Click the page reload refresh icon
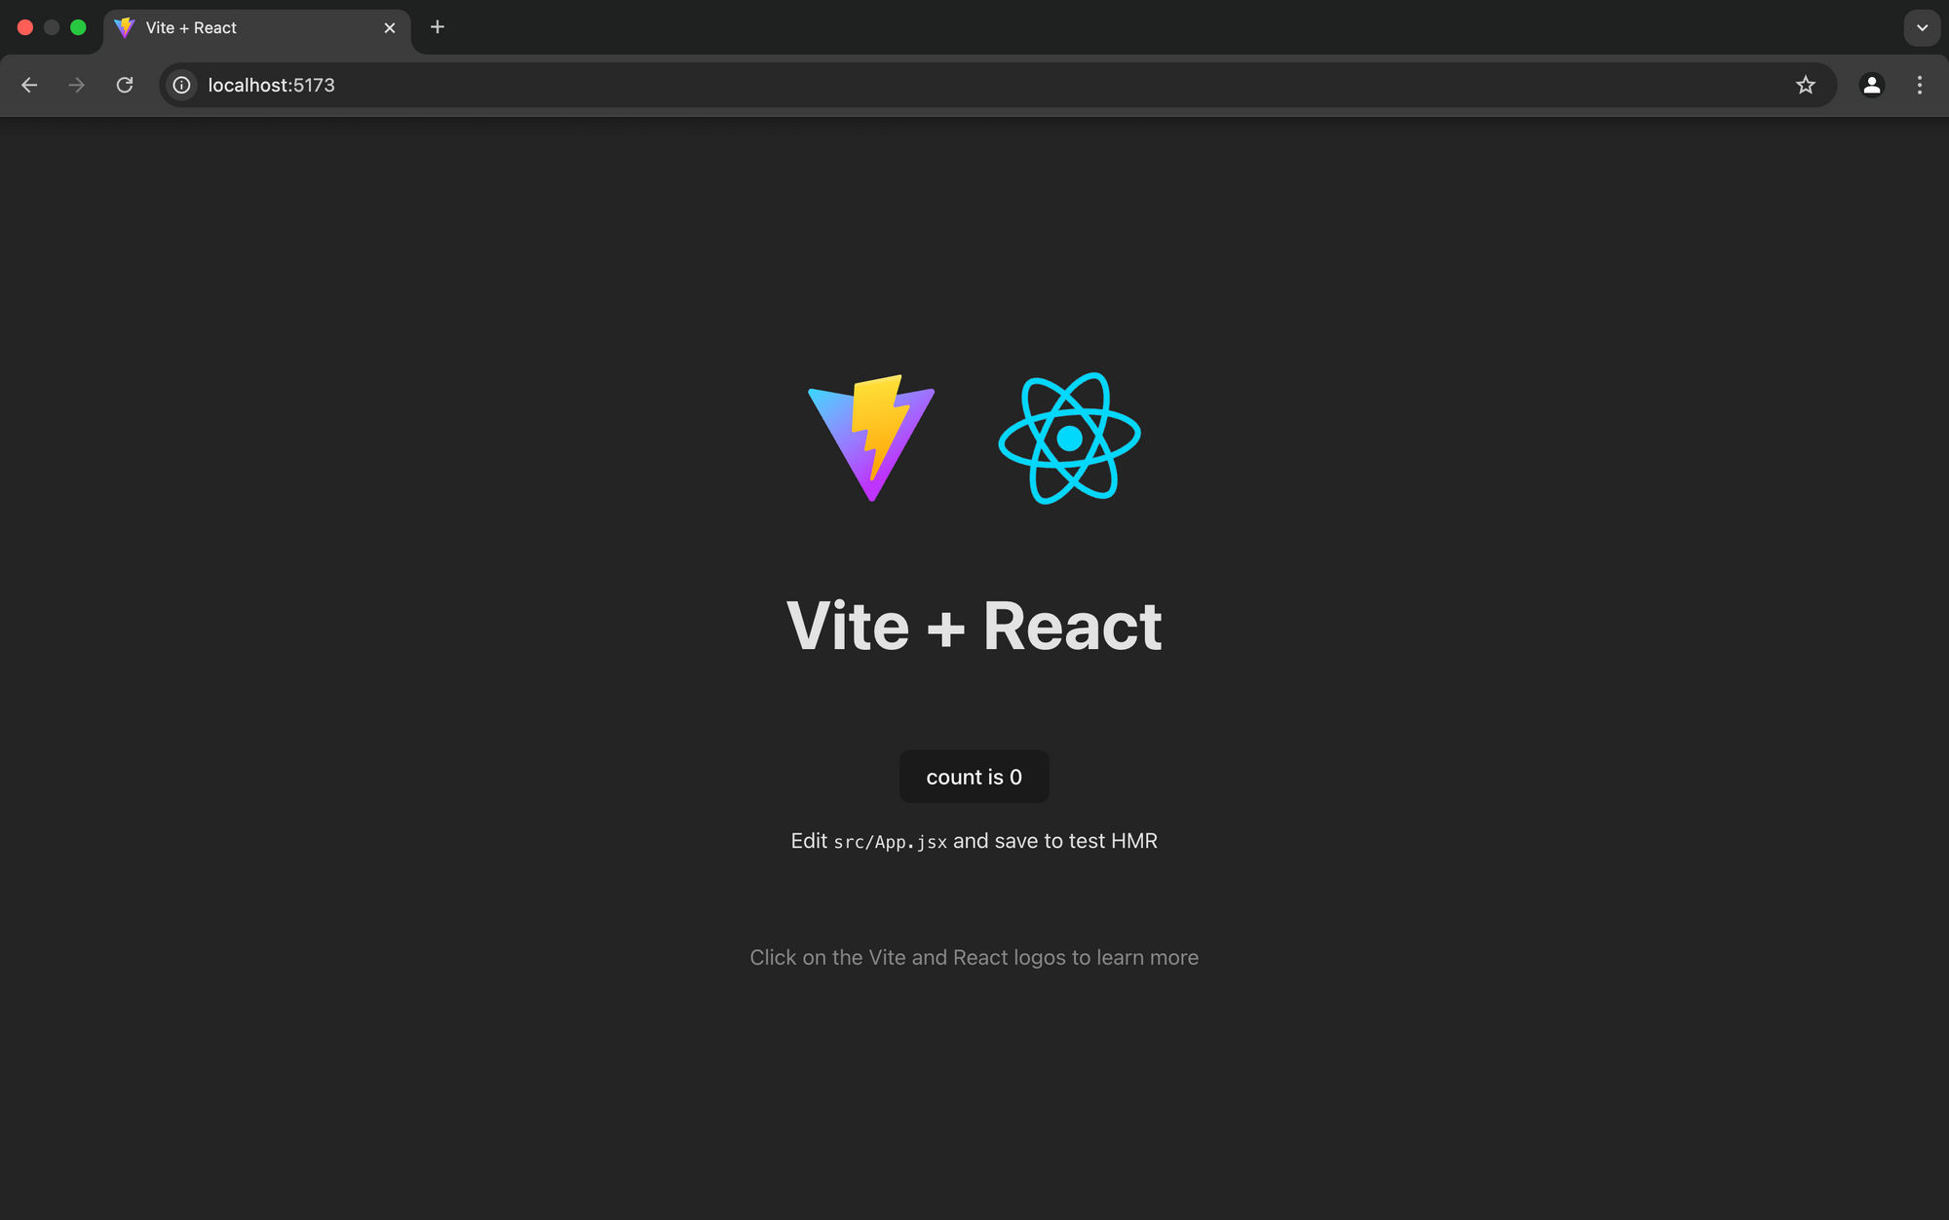 click(x=124, y=85)
